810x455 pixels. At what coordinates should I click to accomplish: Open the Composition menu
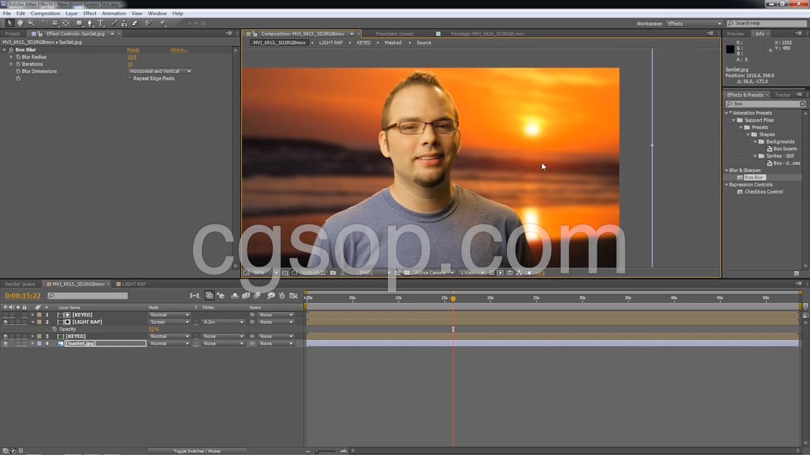45,13
